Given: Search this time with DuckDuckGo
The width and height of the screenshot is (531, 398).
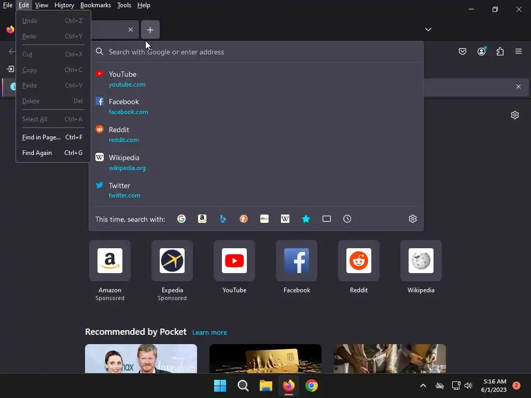Looking at the screenshot, I should pyautogui.click(x=244, y=219).
